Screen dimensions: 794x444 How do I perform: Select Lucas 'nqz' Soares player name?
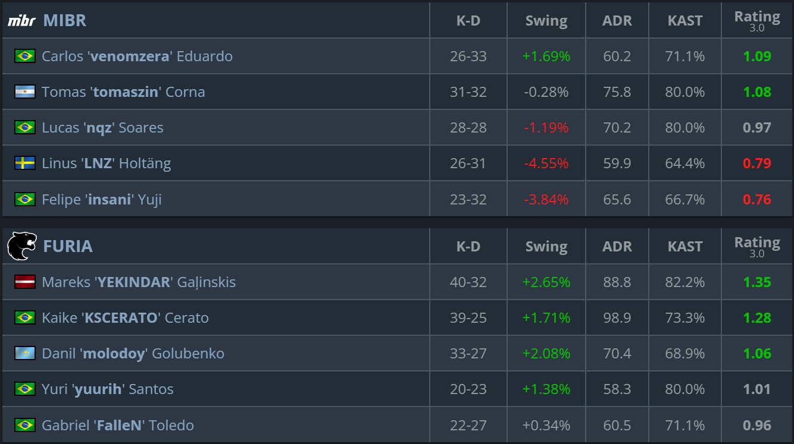click(102, 127)
